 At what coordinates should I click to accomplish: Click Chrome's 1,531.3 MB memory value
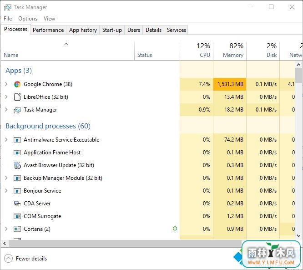[230, 84]
